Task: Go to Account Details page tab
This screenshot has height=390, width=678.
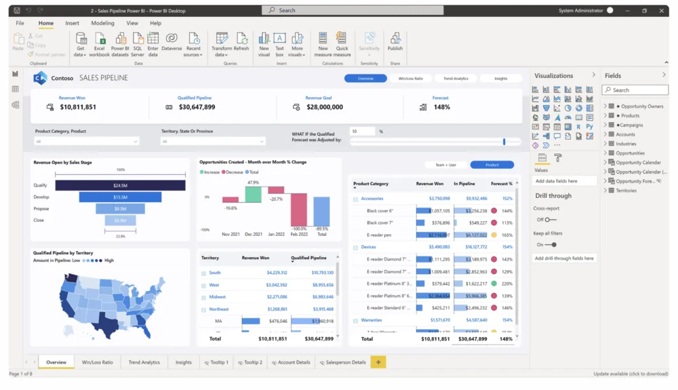Action: 292,362
